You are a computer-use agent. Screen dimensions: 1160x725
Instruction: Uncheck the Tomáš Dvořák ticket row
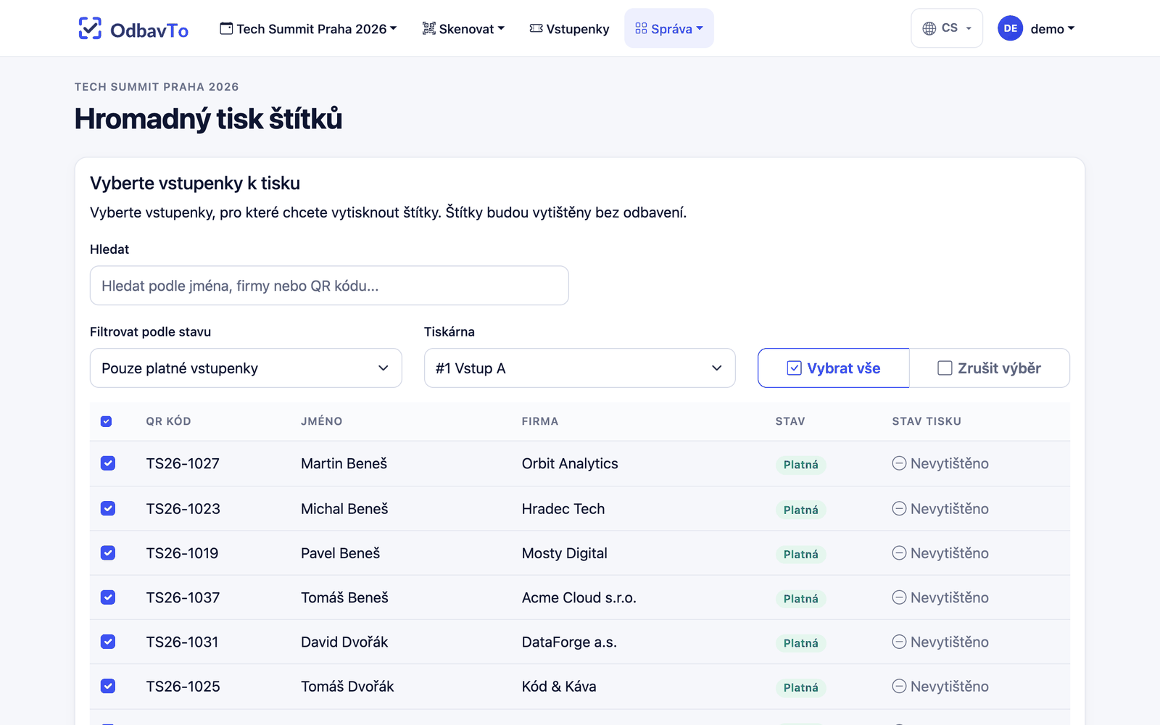(108, 686)
